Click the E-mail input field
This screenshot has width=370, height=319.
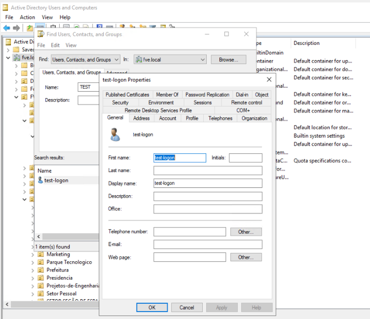(x=207, y=244)
